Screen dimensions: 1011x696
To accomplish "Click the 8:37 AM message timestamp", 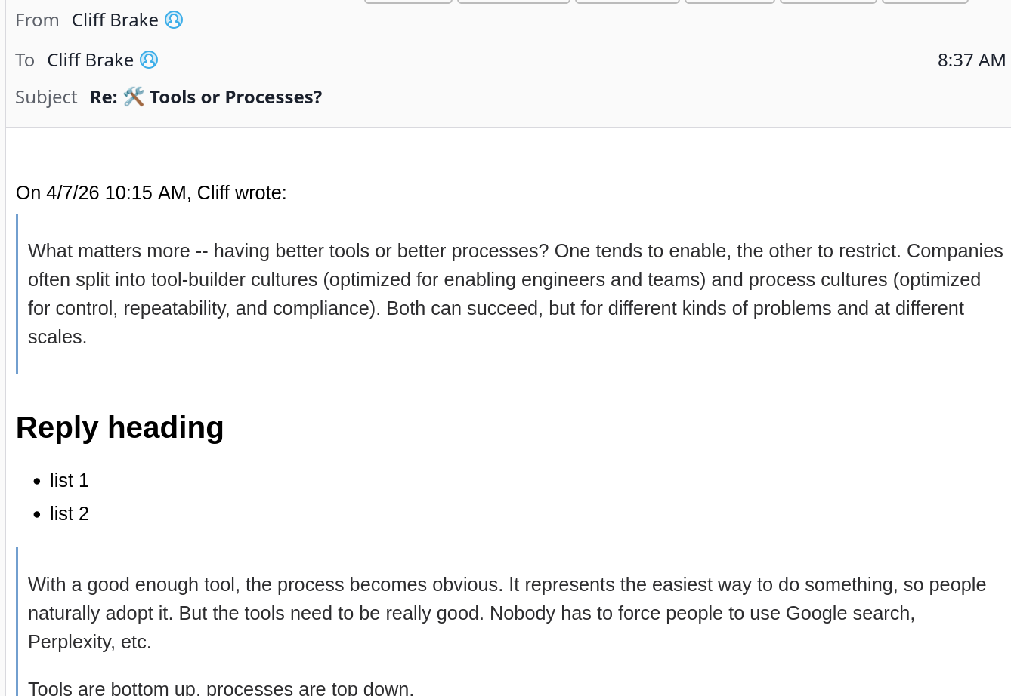I will [971, 60].
